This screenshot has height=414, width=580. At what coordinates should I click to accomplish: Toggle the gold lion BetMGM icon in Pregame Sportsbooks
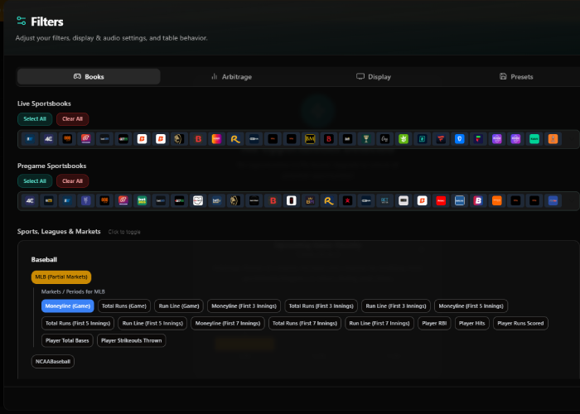coord(235,200)
